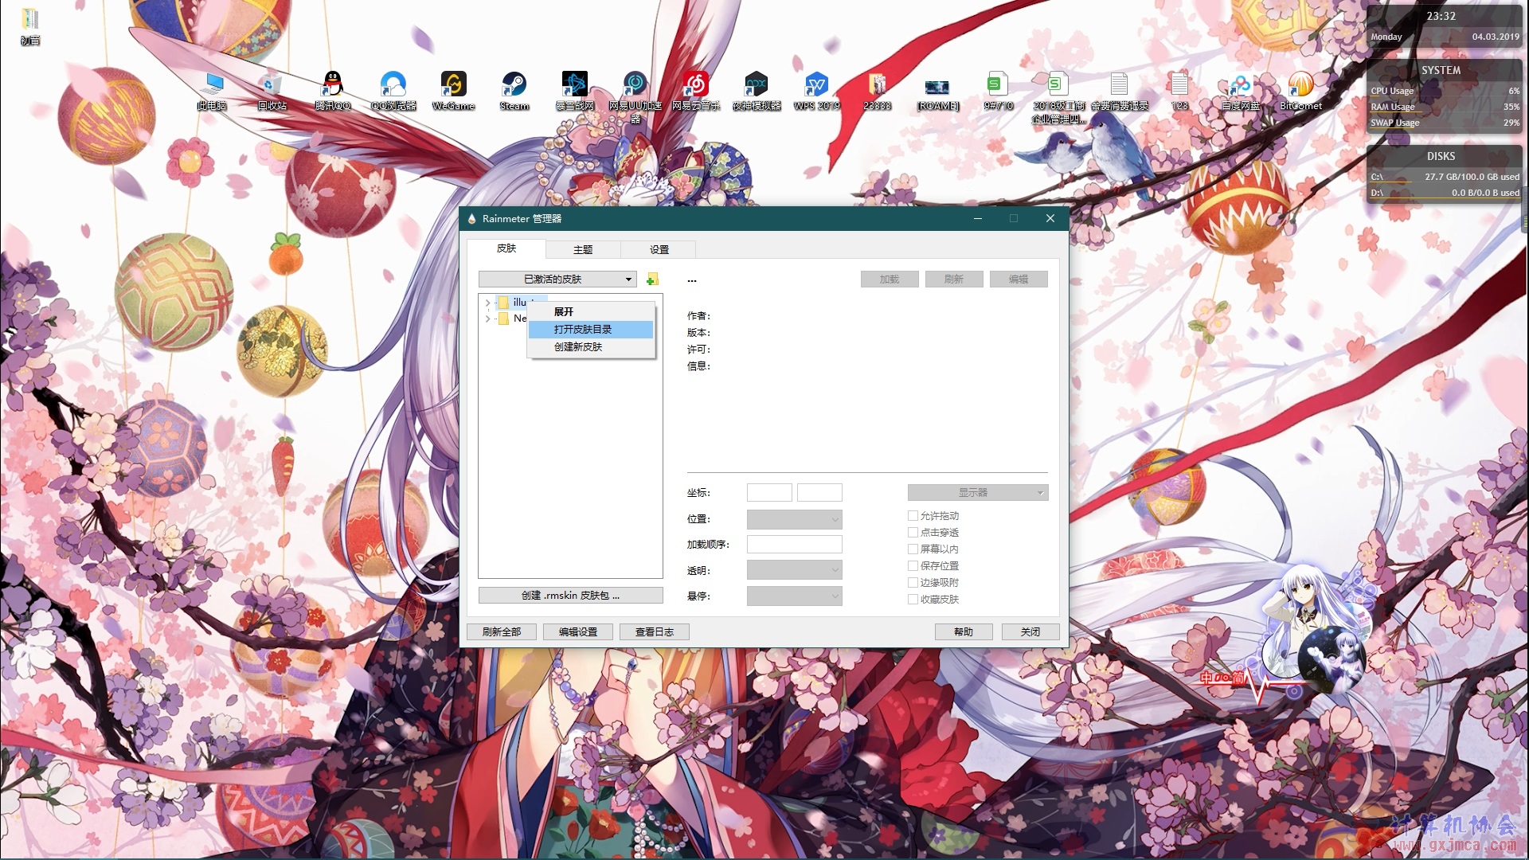Image resolution: width=1529 pixels, height=860 pixels.
Task: Open the 显示器 dropdown button
Action: click(978, 493)
